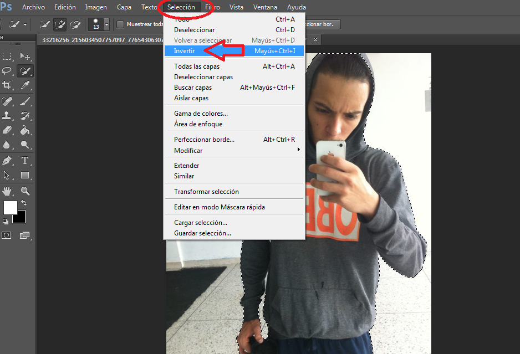The height and width of the screenshot is (354, 520).
Task: Choose Deseleccionar capas
Action: click(234, 77)
